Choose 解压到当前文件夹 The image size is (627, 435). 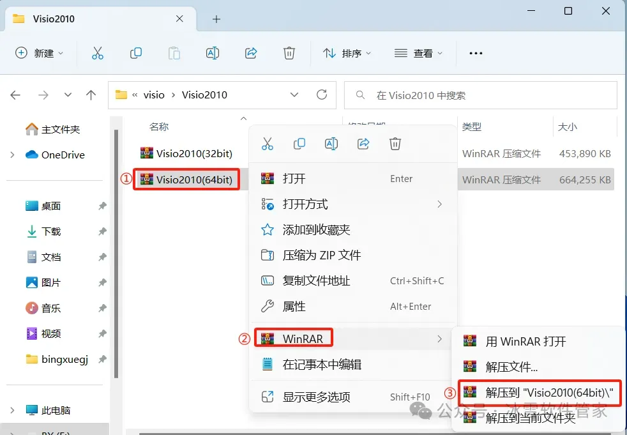(538, 418)
